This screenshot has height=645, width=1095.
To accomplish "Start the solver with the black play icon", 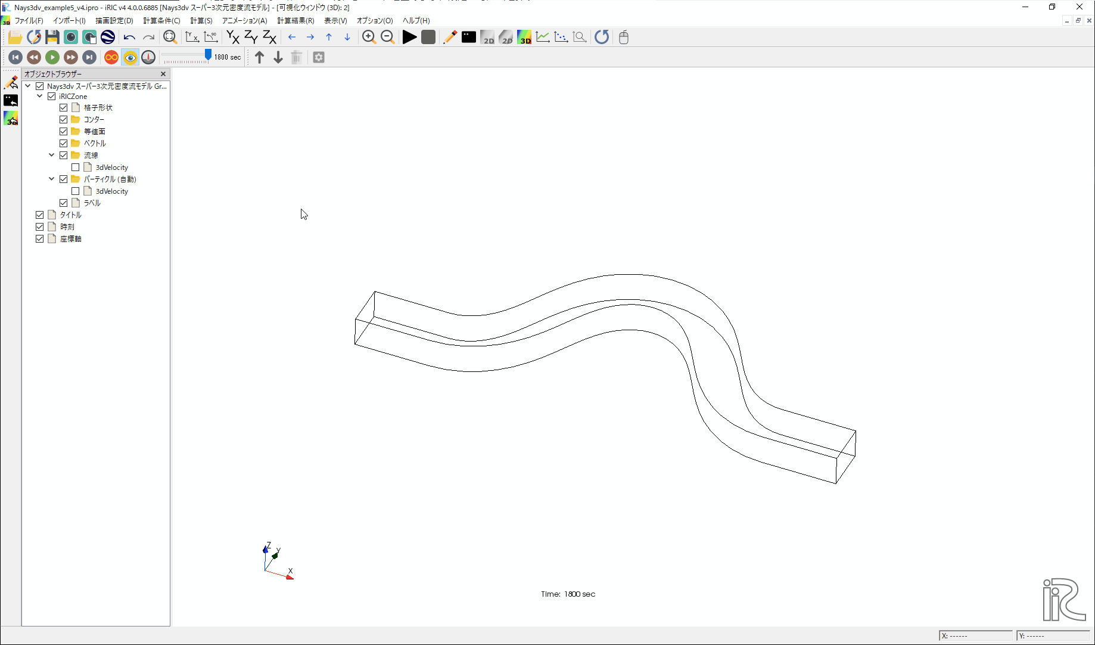I will click(x=409, y=37).
